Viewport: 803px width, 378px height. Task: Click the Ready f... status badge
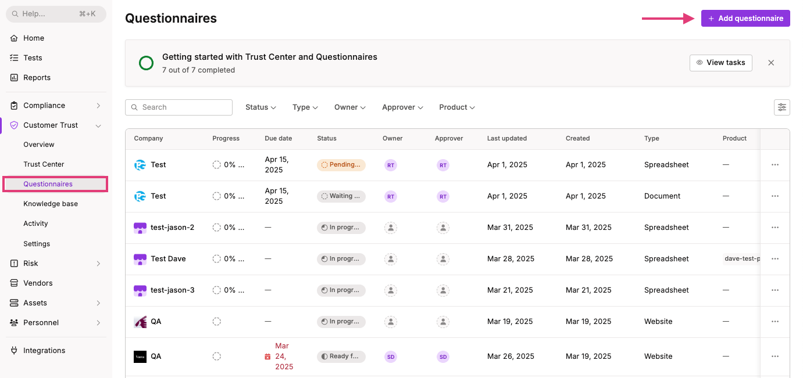(x=341, y=357)
